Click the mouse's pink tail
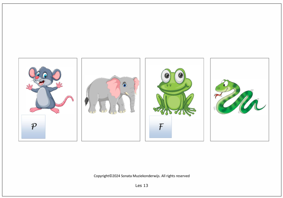 [x=67, y=101]
